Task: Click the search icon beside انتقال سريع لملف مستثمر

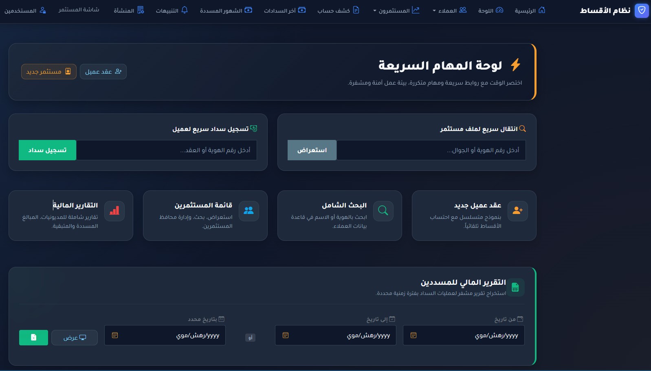Action: coord(523,129)
